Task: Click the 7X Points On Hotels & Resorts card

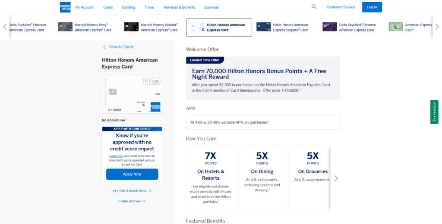Action: pos(211,178)
